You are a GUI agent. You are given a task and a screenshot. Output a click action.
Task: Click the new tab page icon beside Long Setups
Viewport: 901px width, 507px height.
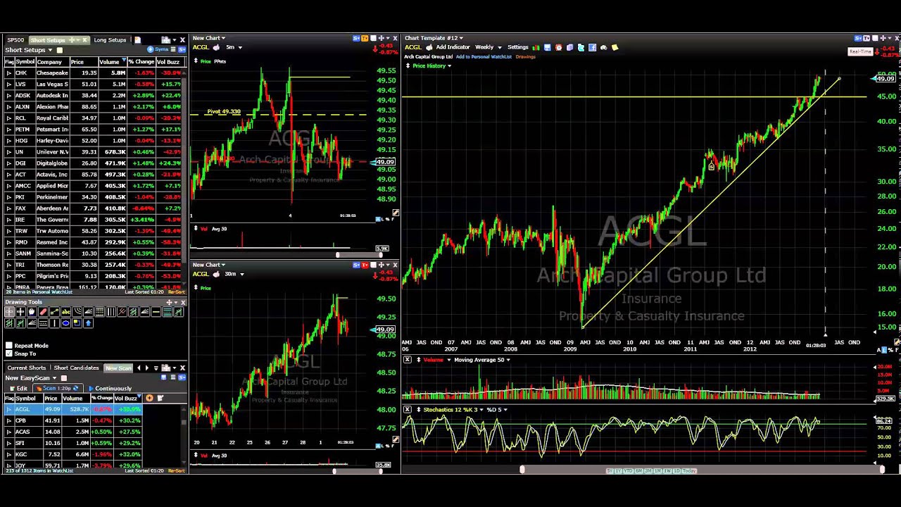click(137, 40)
